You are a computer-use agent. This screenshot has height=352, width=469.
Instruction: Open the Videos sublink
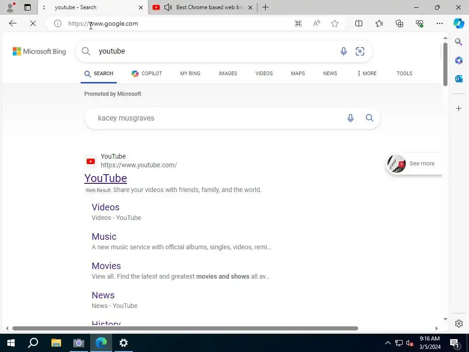pos(106,207)
